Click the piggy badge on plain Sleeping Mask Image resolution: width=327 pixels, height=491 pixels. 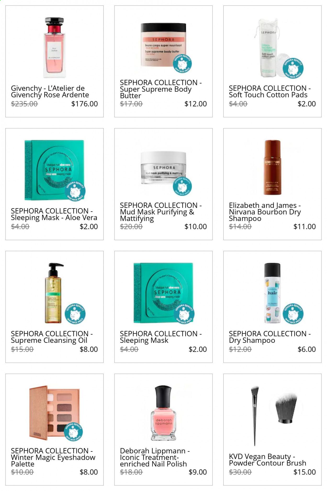click(184, 313)
